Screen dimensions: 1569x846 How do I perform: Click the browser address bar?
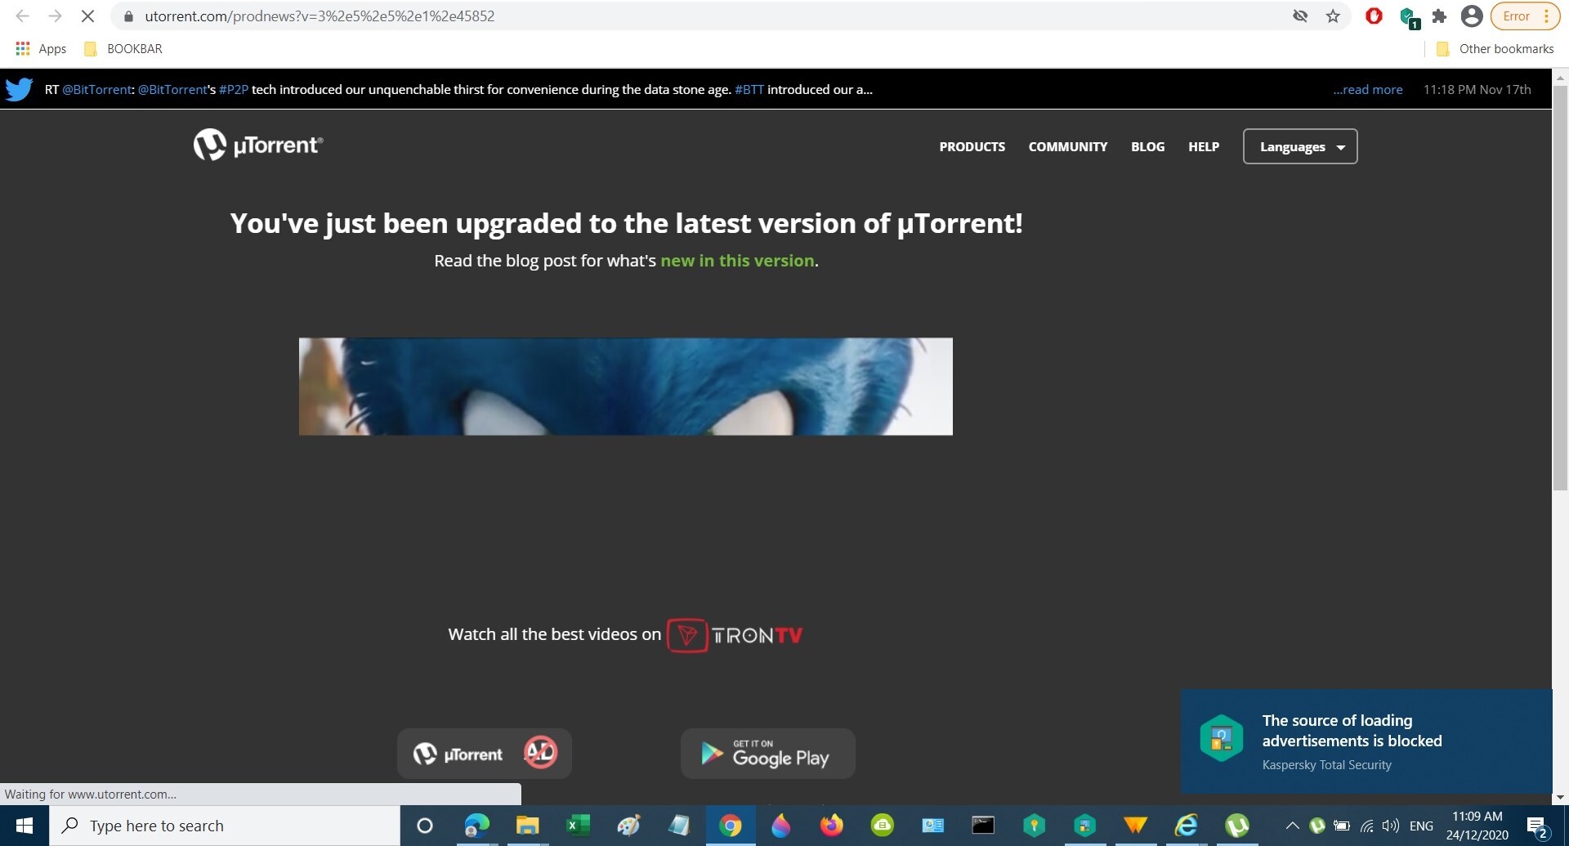pyautogui.click(x=703, y=16)
